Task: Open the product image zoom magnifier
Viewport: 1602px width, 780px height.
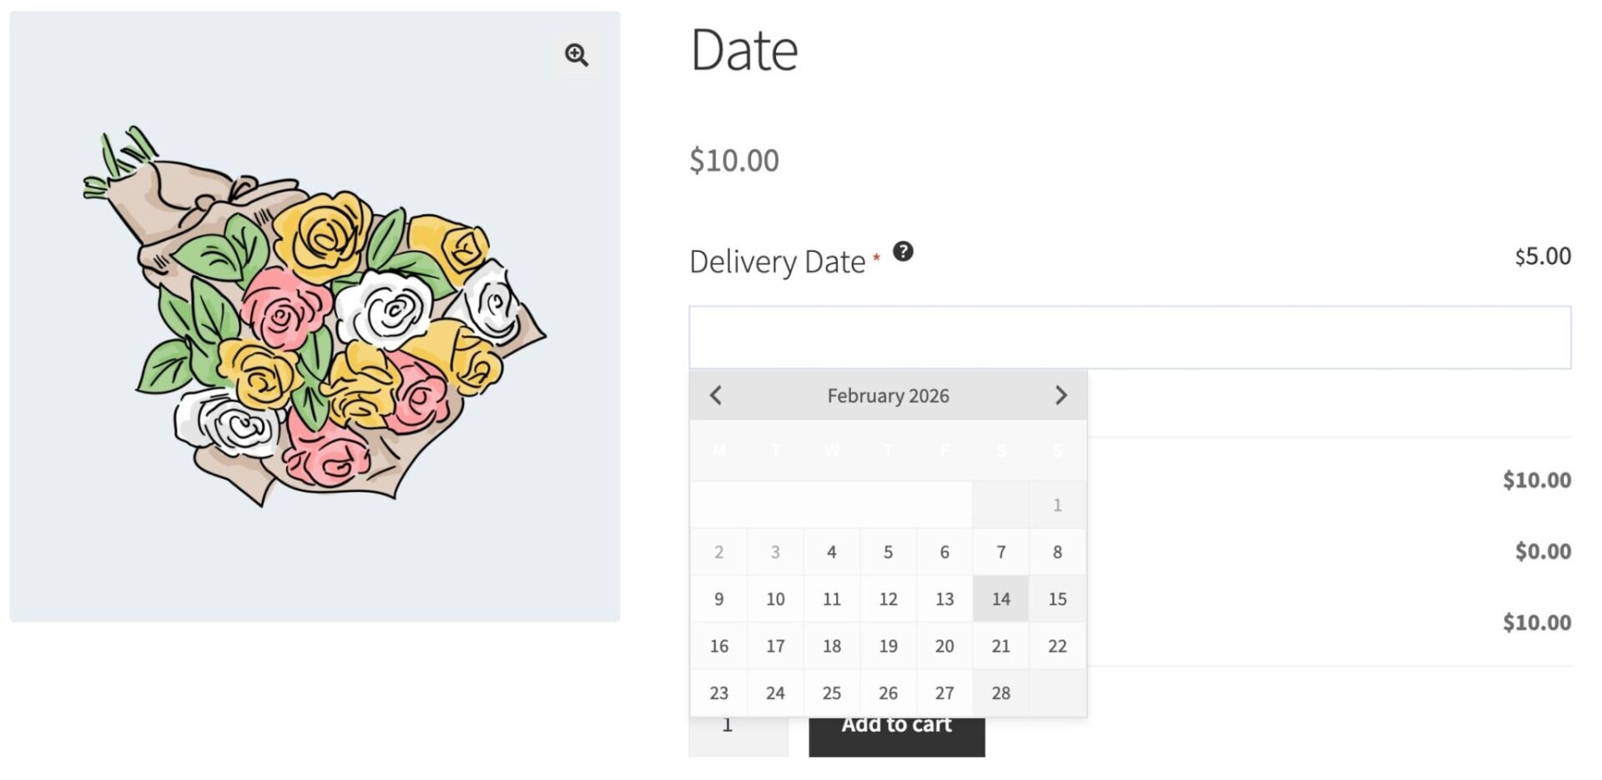Action: point(577,55)
